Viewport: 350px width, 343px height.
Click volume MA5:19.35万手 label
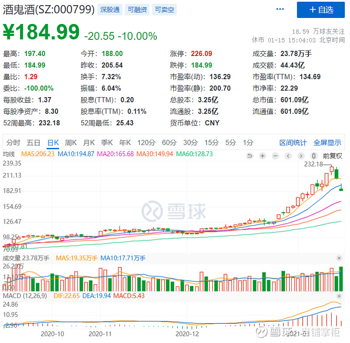click(77, 258)
